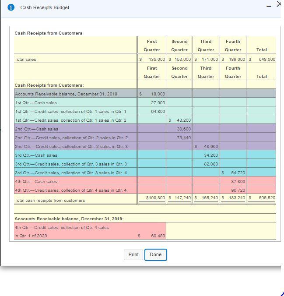This screenshot has width=284, height=296.
Task: Select the 3rd Qtr.—Cash sales row
Action: (x=145, y=155)
